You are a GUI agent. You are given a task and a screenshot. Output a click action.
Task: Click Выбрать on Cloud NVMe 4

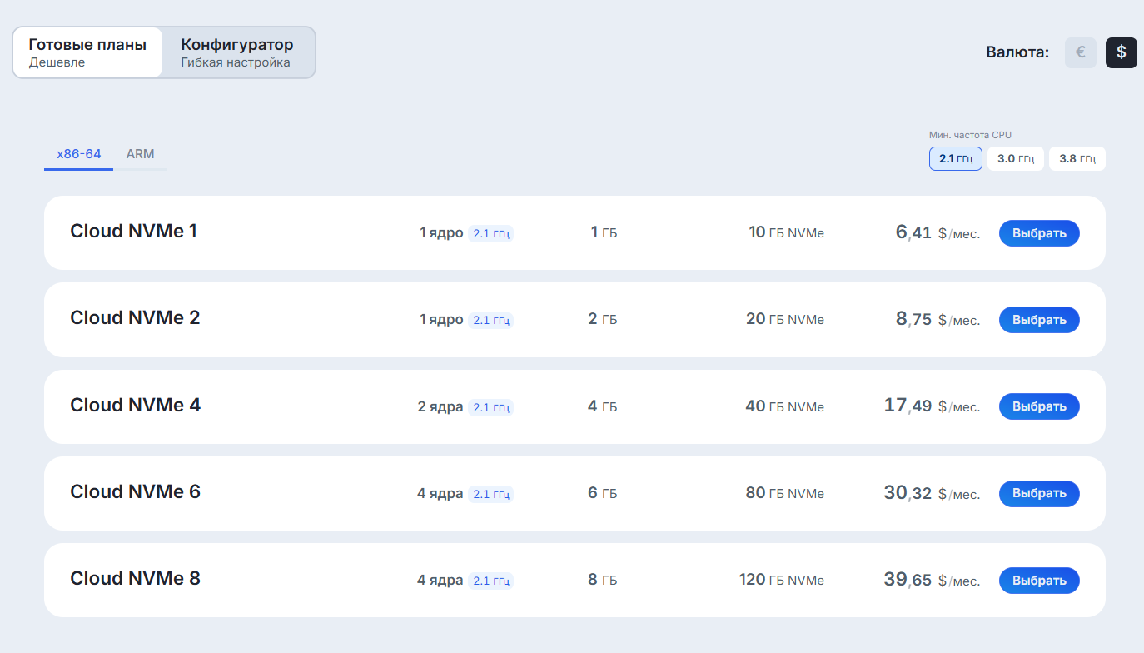coord(1039,406)
